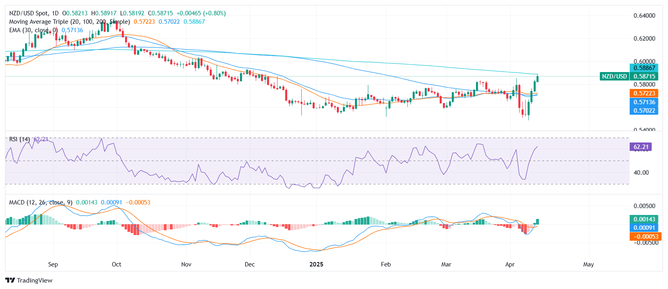This screenshot has width=668, height=289.
Task: Click the 2025 label on time axis
Action: tap(316, 264)
